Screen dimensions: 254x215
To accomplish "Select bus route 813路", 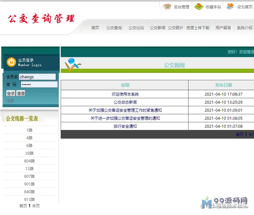I will [x=29, y=200].
